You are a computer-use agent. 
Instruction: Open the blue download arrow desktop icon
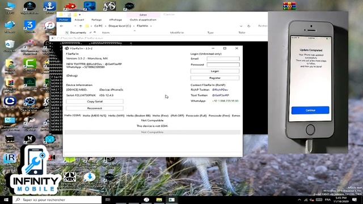click(90, 177)
